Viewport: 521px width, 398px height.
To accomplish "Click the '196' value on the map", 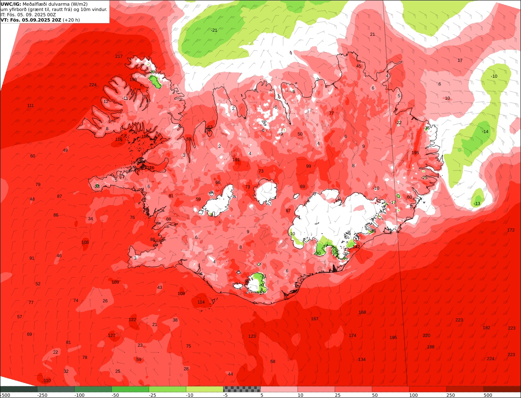I will (x=134, y=79).
